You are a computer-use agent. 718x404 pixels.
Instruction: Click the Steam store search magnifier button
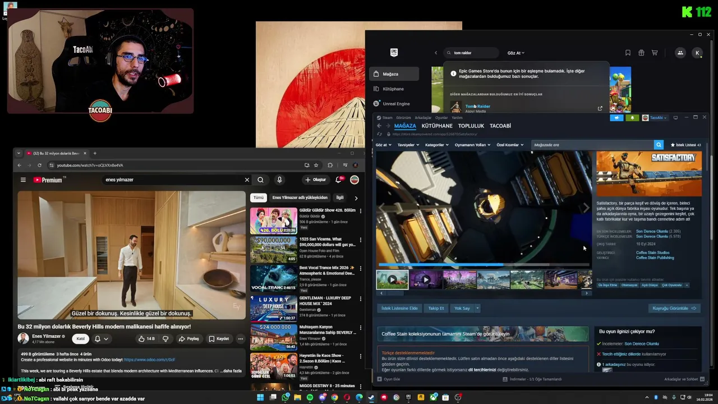pyautogui.click(x=659, y=145)
